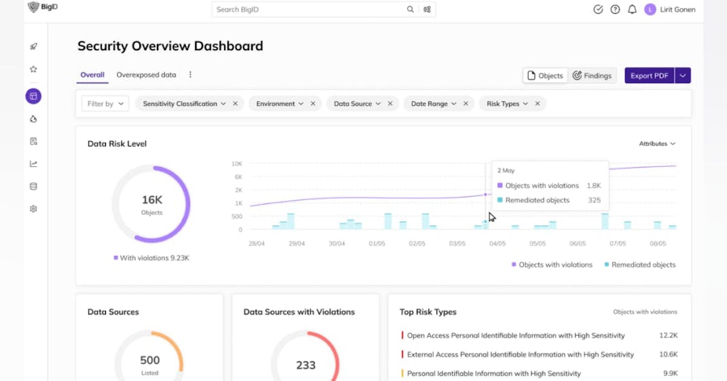
Task: Switch view to Objects toggle
Action: [545, 76]
